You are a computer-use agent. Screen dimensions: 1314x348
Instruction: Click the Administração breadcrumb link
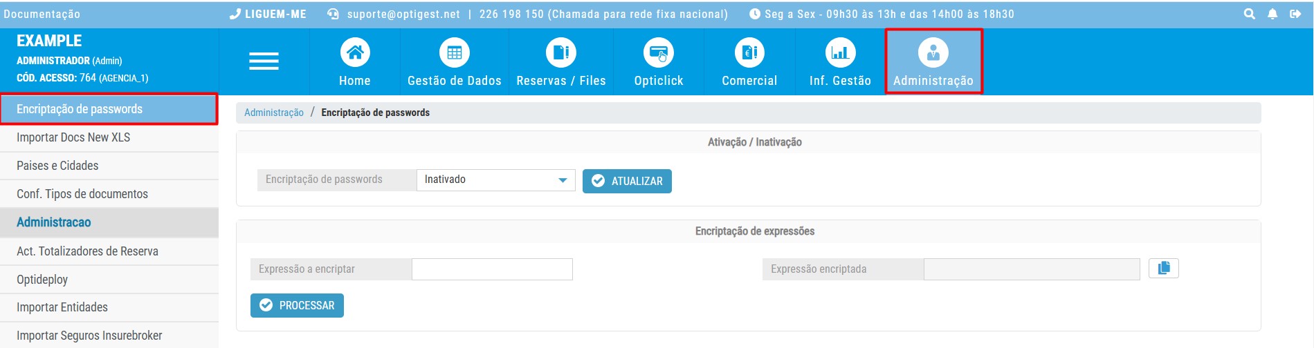(273, 113)
